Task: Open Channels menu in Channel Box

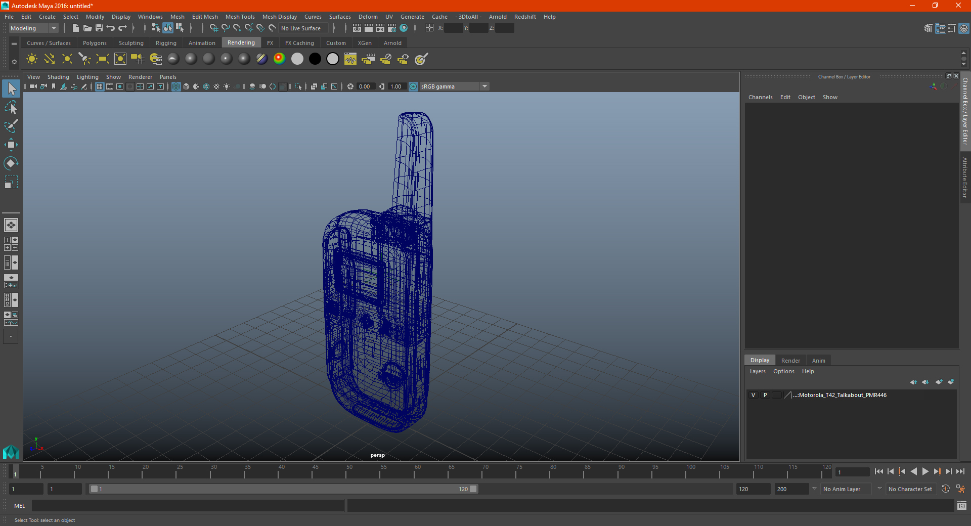Action: pyautogui.click(x=760, y=97)
